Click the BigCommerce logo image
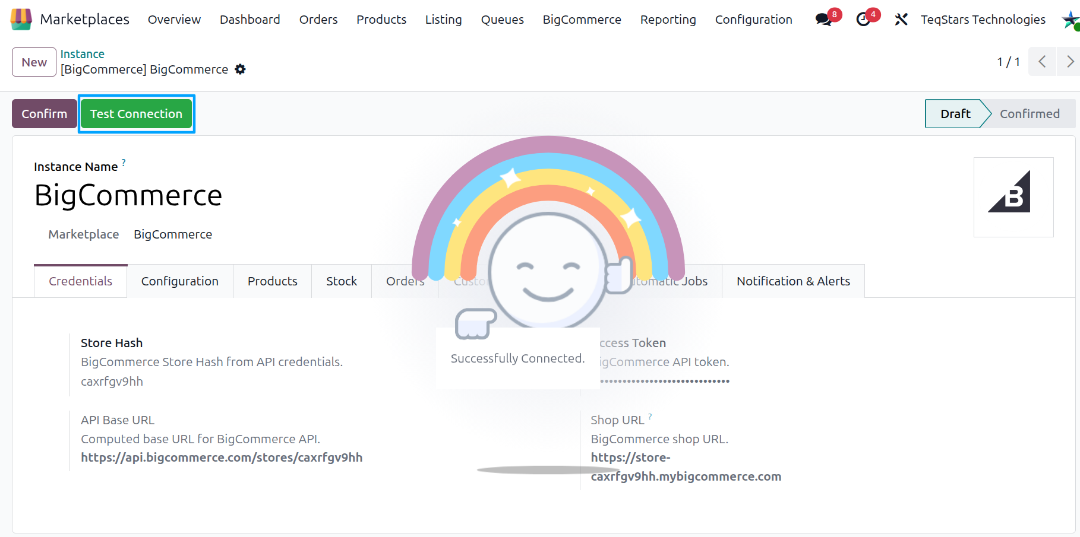 click(x=1013, y=197)
